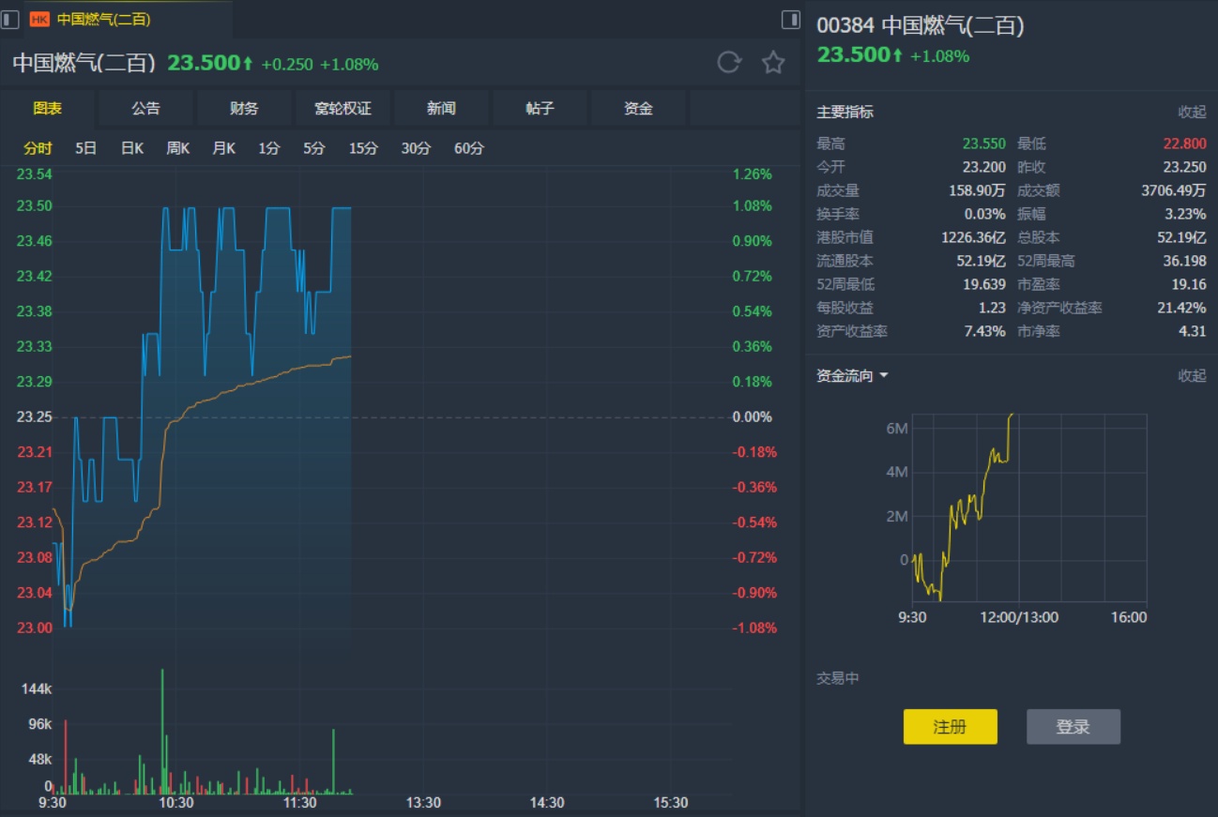Click the 最高 value 23.550

pos(983,144)
